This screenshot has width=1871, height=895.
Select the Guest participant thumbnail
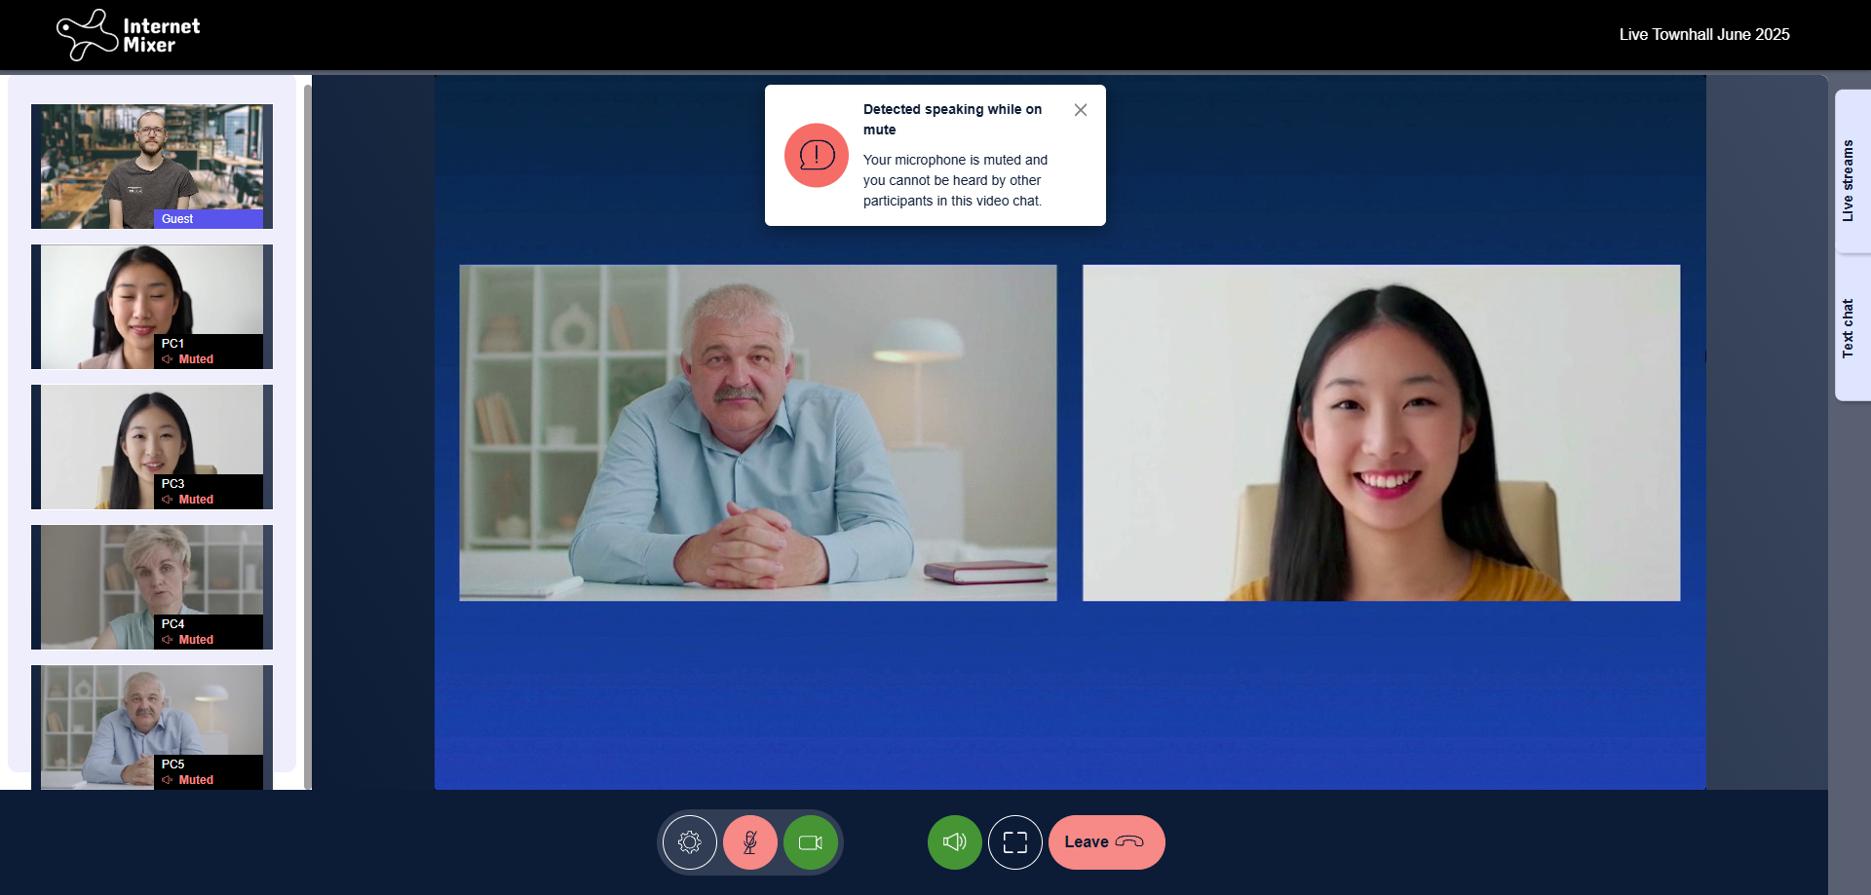click(x=152, y=167)
